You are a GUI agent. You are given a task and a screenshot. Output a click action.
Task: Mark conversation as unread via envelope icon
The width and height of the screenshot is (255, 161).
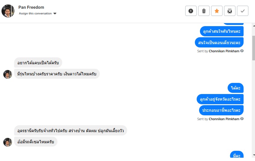(x=230, y=11)
